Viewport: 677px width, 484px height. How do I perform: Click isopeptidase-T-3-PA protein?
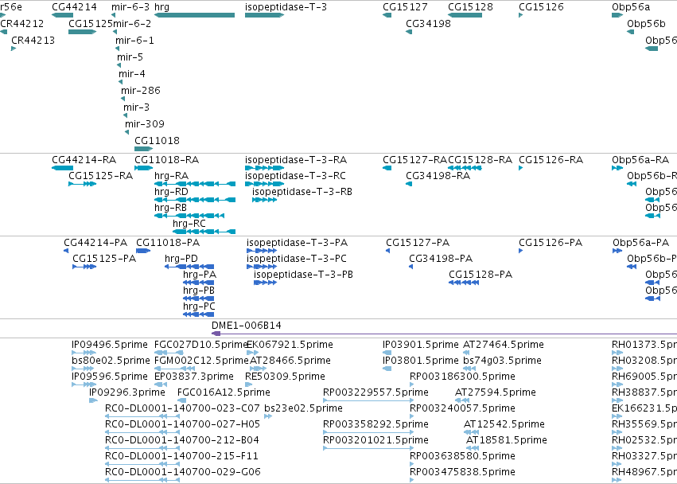(262, 251)
